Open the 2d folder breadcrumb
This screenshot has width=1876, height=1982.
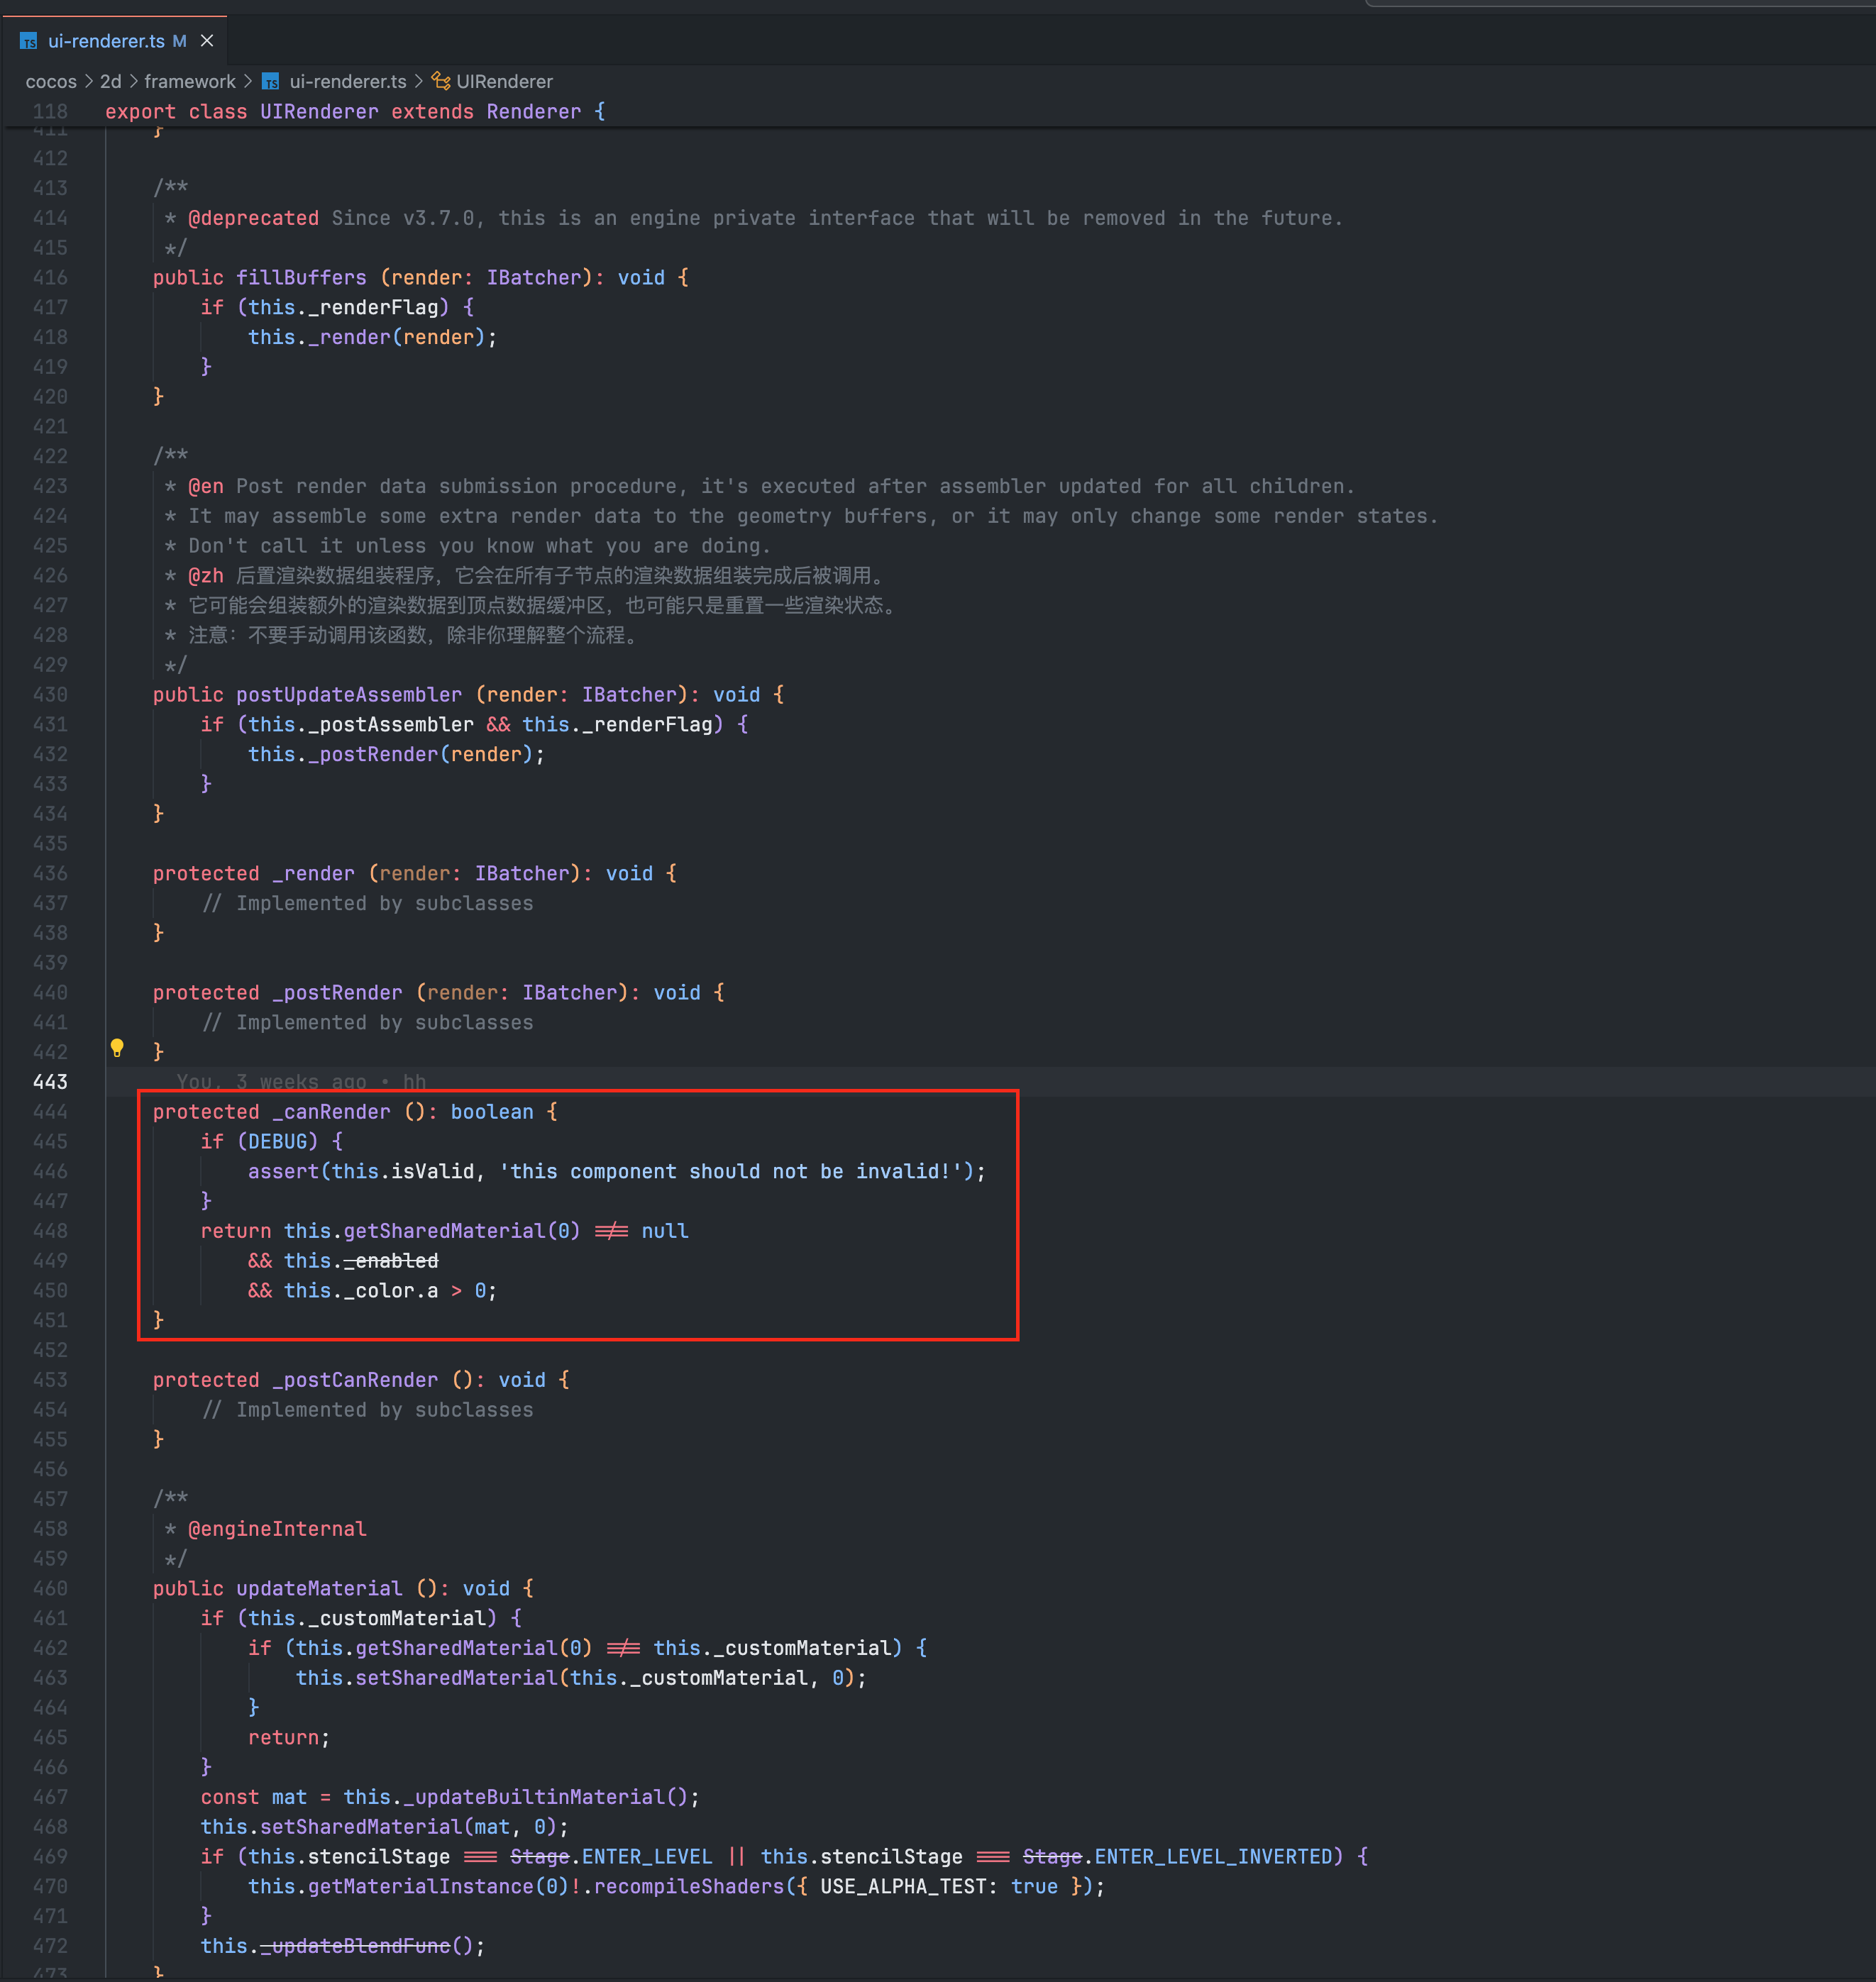[110, 82]
